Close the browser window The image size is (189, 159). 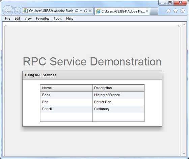(x=180, y=3)
